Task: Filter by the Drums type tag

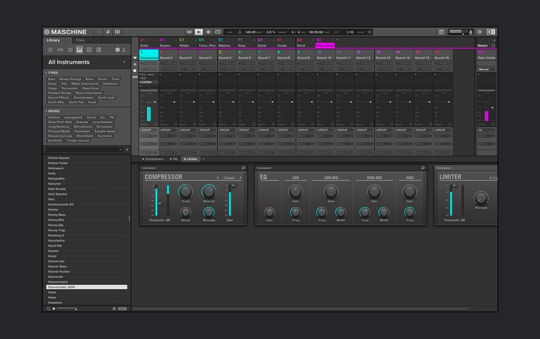Action: point(103,79)
